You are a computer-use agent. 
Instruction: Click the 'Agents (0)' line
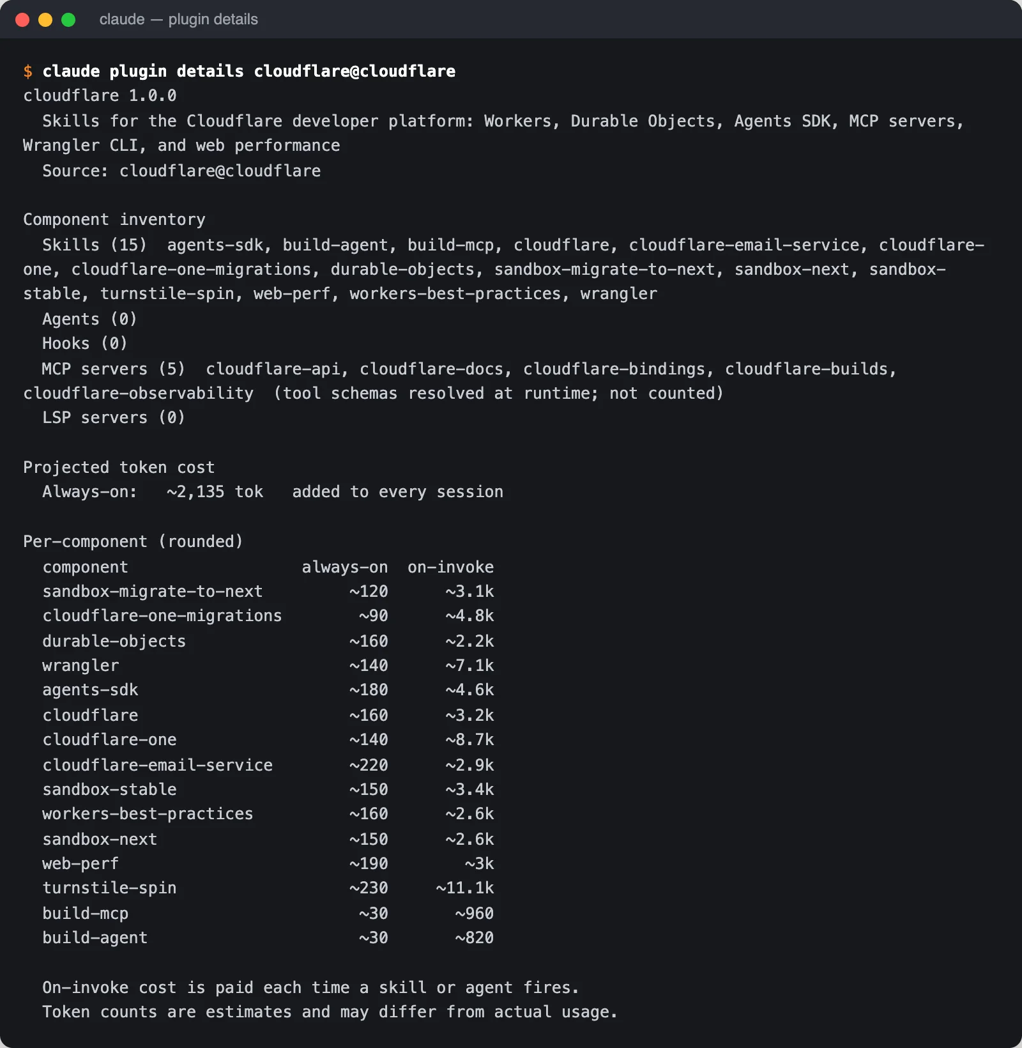tap(90, 320)
